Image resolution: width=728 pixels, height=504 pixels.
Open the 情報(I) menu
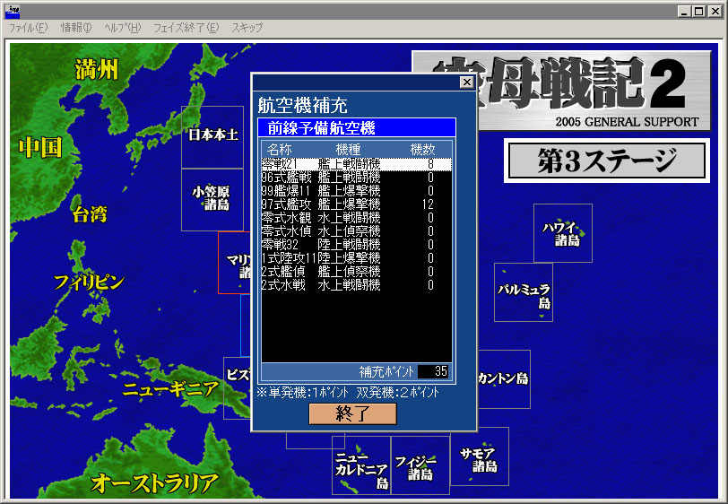point(76,28)
